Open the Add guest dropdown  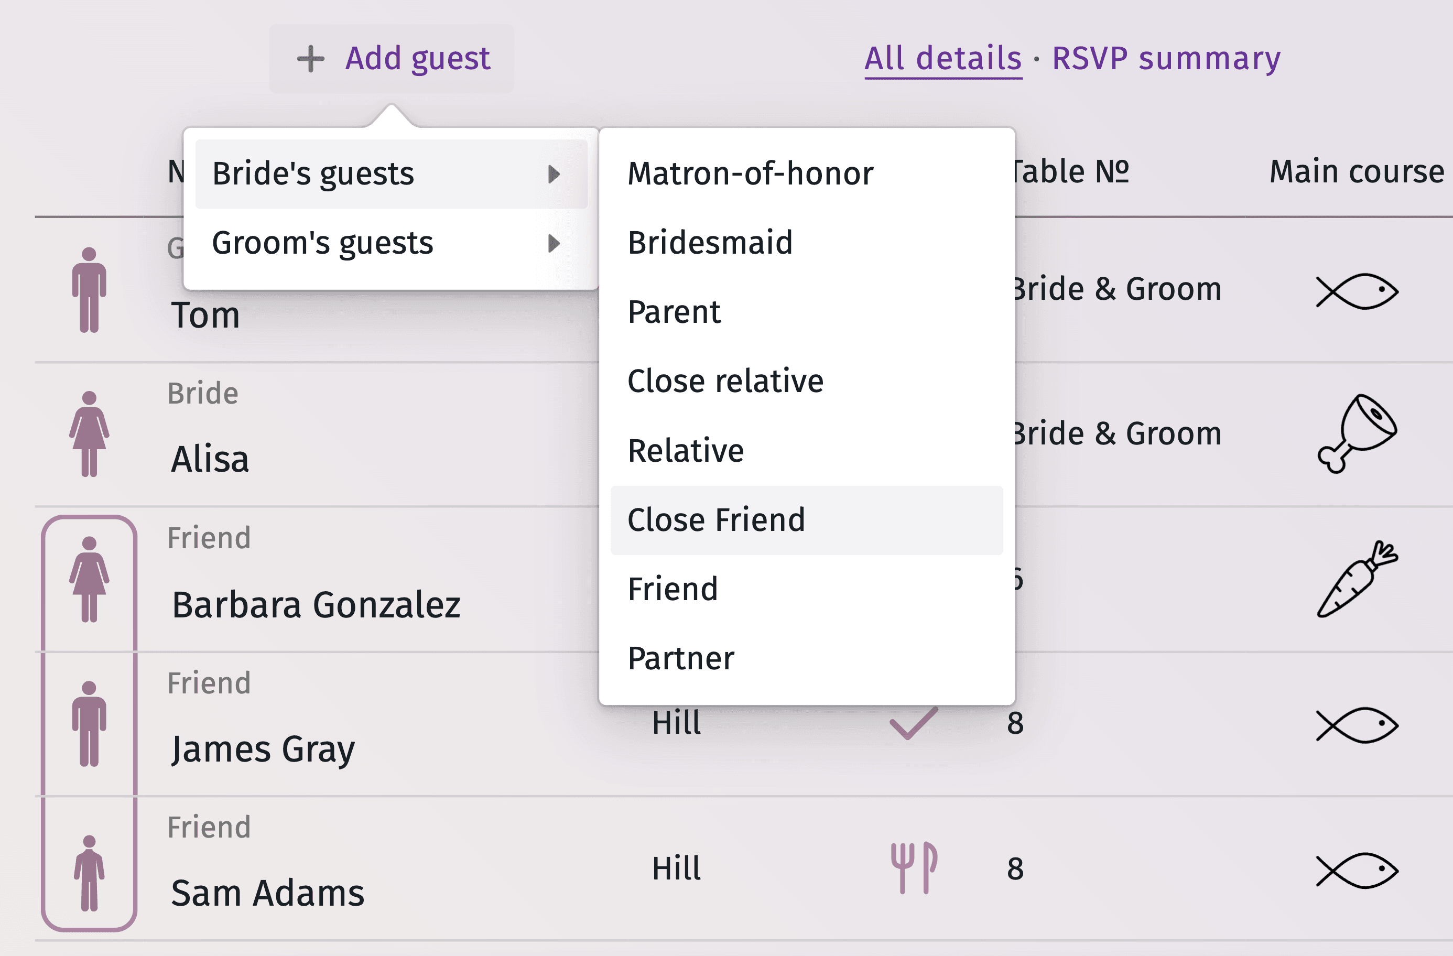tap(392, 59)
